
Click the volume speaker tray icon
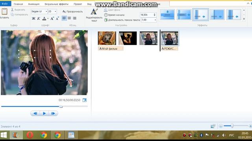click(x=224, y=135)
